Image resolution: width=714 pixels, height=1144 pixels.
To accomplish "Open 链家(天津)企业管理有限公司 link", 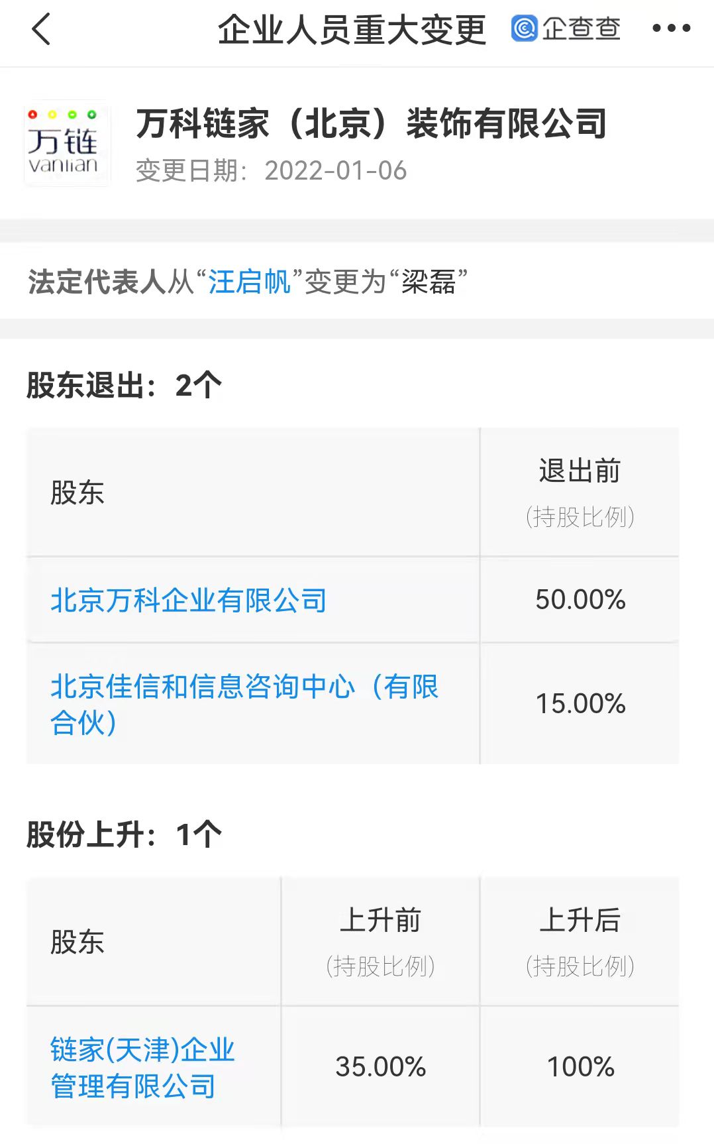I will coord(142,1067).
